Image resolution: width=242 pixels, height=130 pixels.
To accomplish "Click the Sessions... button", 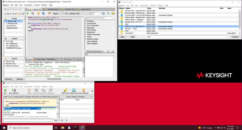I will click(9, 79).
